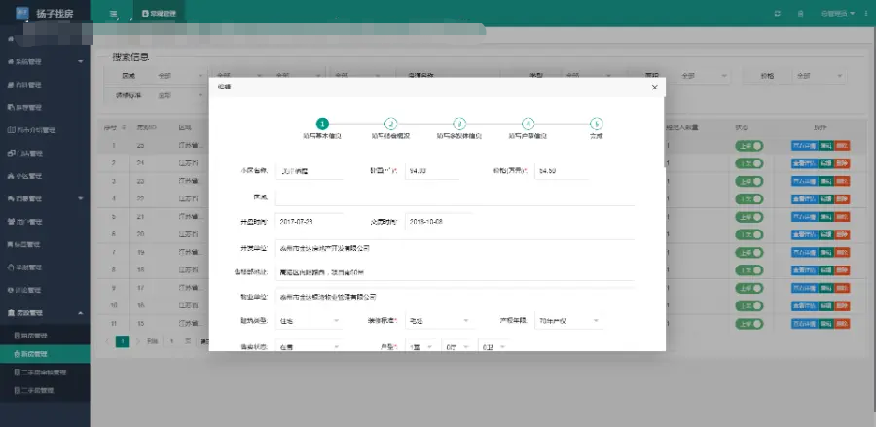Open the building type dropdown showing 住宅
Image resolution: width=876 pixels, height=427 pixels.
point(310,320)
